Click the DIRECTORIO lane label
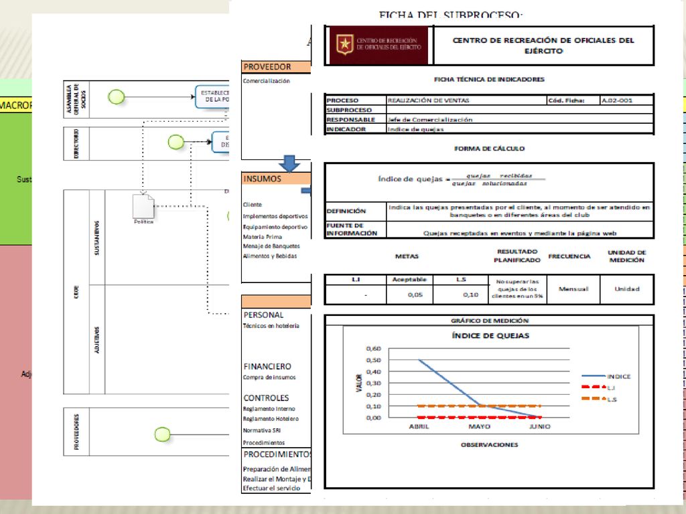This screenshot has width=686, height=514. [x=76, y=143]
